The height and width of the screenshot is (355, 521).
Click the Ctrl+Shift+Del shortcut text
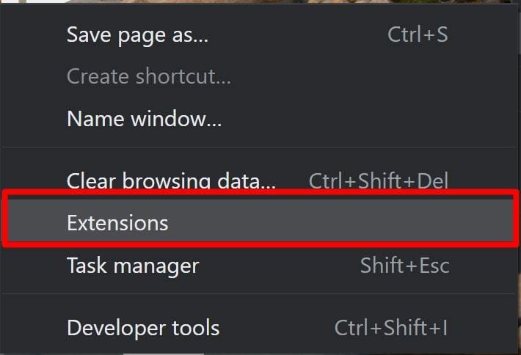[x=379, y=180]
